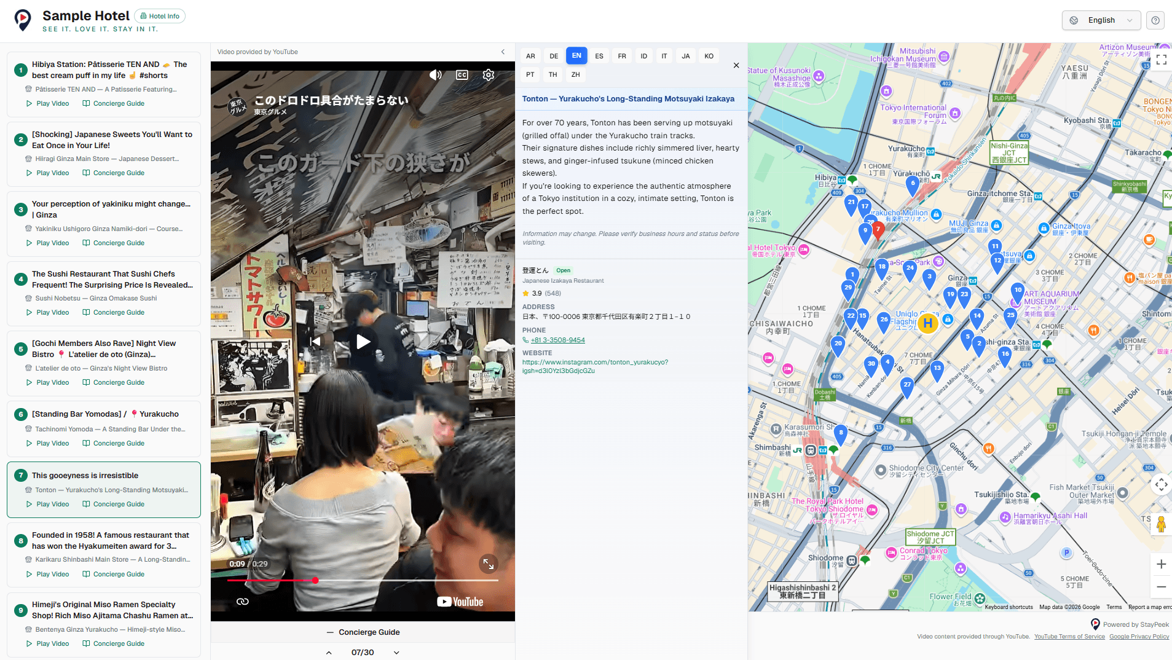1172x660 pixels.
Task: Play Video for Bentenya Ginza Yurakucho
Action: [x=47, y=643]
